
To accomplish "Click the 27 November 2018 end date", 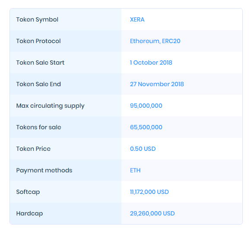I will point(157,84).
